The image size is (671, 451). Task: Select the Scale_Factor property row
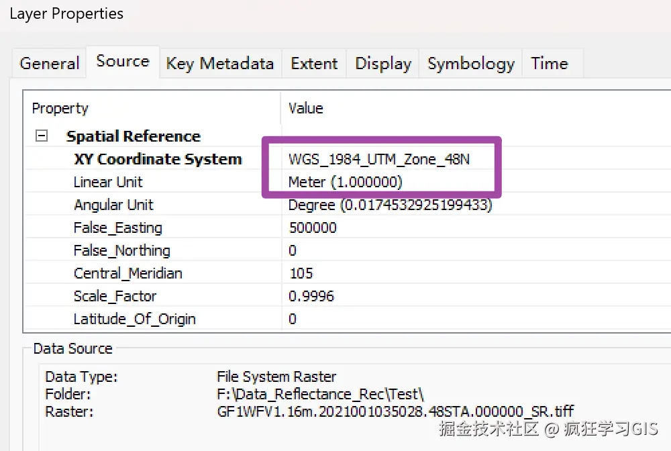tap(115, 297)
